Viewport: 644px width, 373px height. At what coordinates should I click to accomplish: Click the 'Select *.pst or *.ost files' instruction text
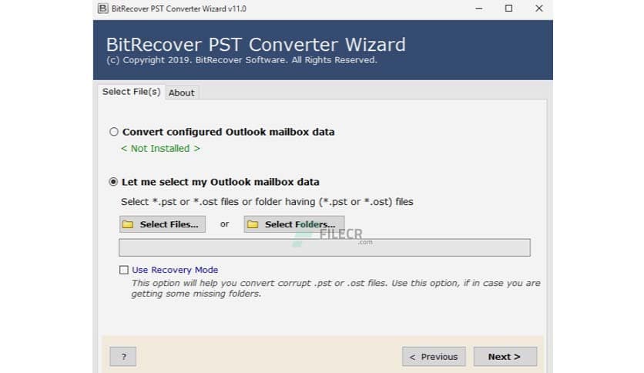267,202
